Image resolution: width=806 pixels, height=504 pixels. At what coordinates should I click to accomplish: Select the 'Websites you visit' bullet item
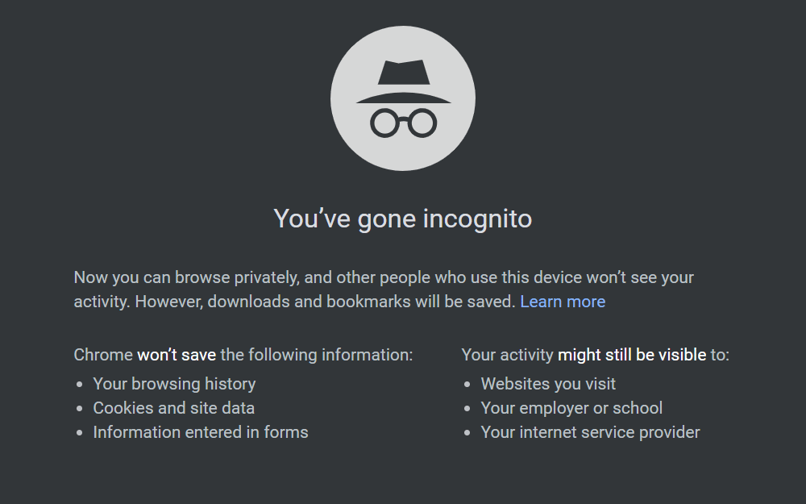pyautogui.click(x=548, y=384)
